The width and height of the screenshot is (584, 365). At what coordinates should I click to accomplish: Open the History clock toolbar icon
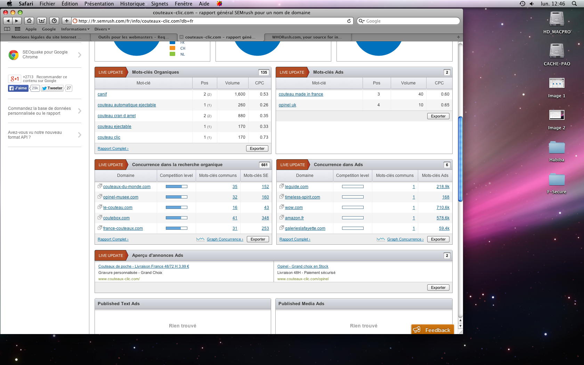[x=54, y=21]
